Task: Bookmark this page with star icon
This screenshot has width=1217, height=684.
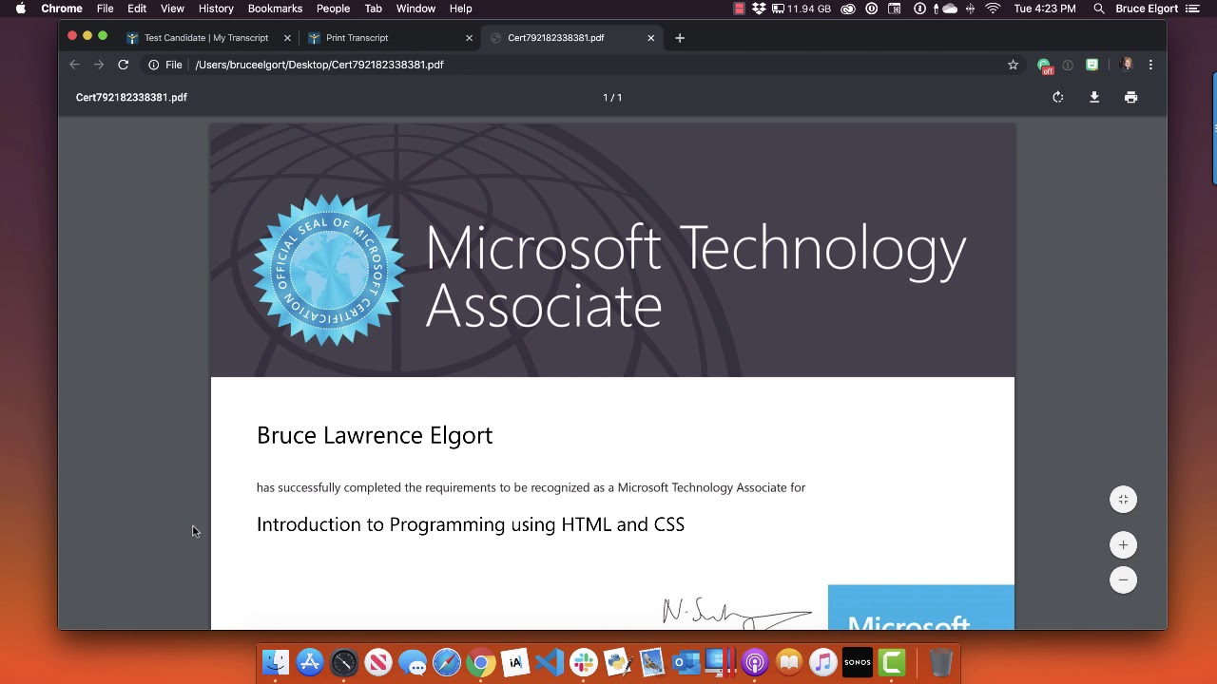Action: pyautogui.click(x=1013, y=65)
